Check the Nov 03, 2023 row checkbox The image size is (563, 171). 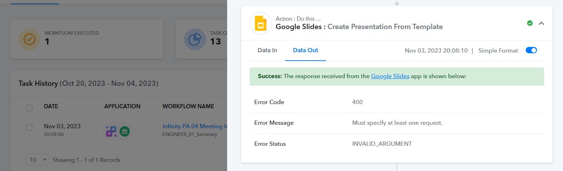pos(29,127)
